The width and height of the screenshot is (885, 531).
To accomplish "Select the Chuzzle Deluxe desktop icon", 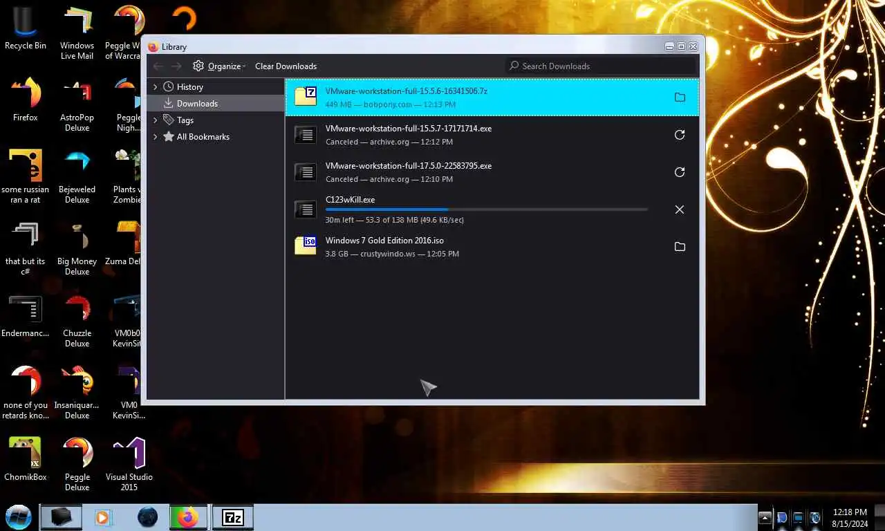I will tap(77, 323).
